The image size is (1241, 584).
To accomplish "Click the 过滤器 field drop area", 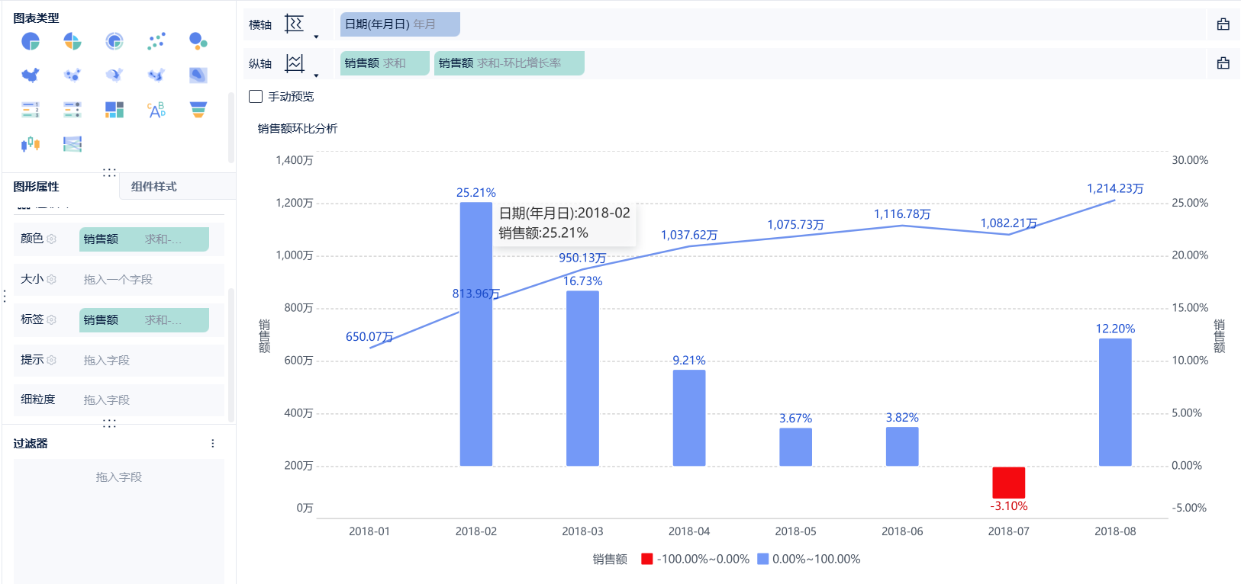I will (119, 521).
